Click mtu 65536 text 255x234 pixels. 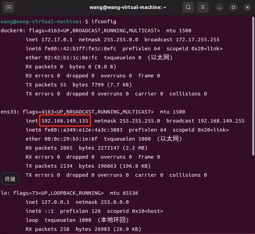[x=124, y=193]
